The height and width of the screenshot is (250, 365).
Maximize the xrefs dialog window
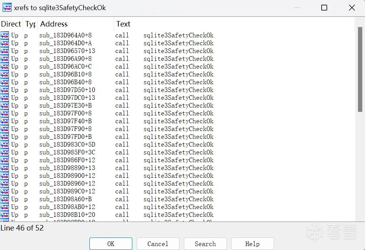[324, 8]
